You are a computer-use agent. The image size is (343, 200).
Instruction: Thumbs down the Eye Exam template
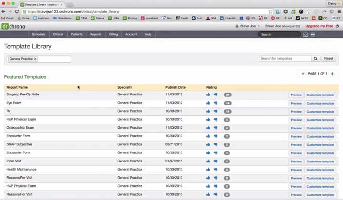pyautogui.click(x=215, y=103)
